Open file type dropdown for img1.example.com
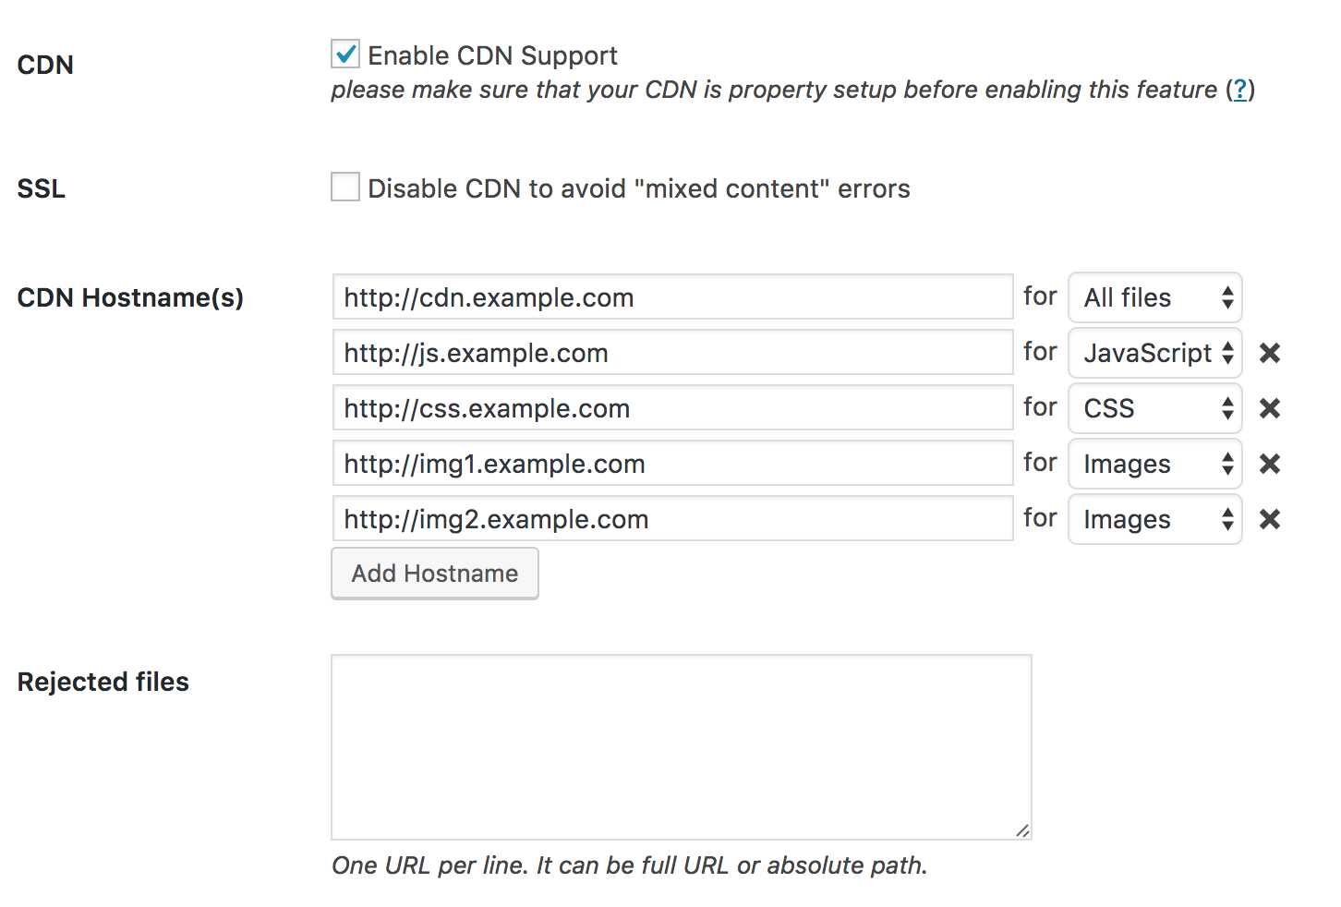This screenshot has width=1341, height=907. coord(1154,464)
